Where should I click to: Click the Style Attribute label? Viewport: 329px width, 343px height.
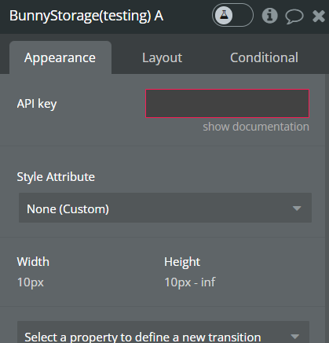coord(56,177)
